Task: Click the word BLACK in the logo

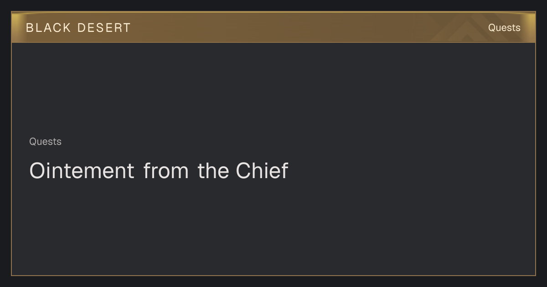Action: (x=48, y=28)
